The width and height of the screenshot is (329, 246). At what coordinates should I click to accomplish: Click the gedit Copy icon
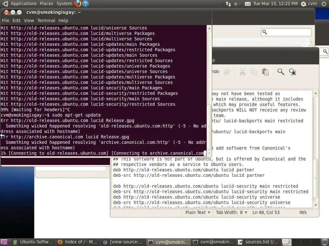254,72
